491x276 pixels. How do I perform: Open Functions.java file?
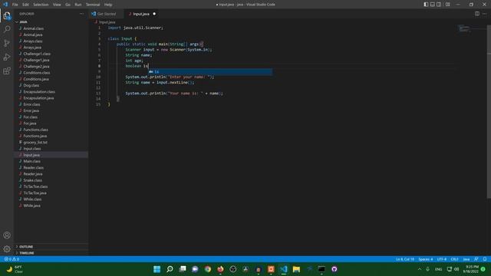click(35, 136)
